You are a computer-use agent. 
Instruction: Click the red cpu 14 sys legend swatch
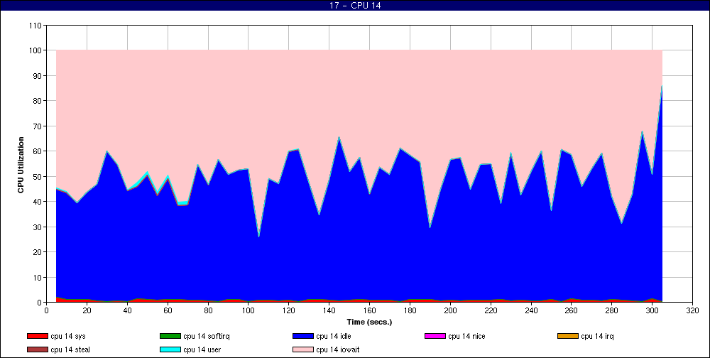pos(37,336)
